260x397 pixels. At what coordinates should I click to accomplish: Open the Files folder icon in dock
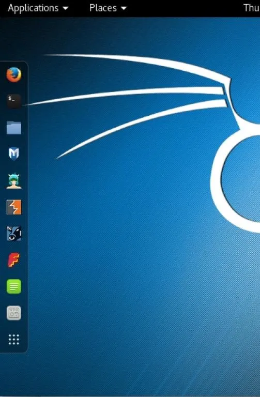tap(13, 128)
